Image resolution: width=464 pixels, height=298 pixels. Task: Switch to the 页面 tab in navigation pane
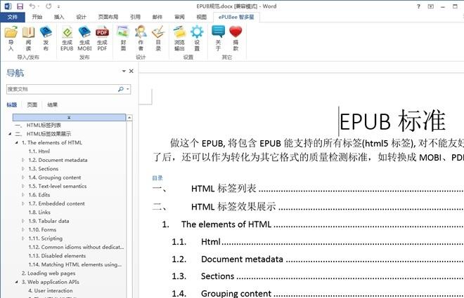point(32,104)
